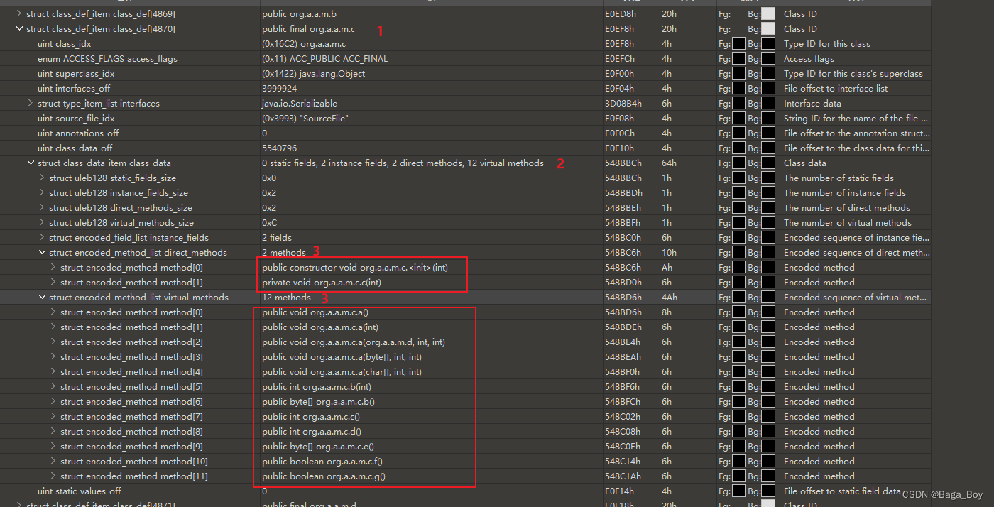Collapse struct class_def_item class_def[4870]

point(19,28)
